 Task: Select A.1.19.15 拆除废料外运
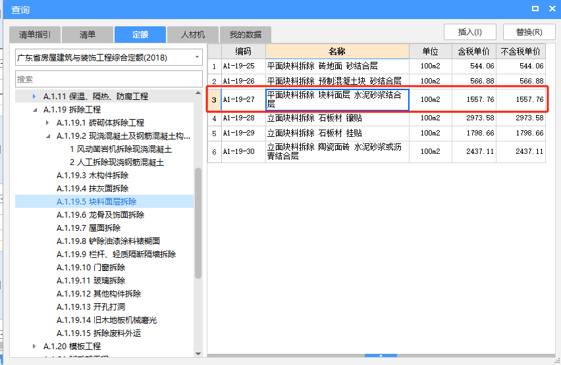click(x=99, y=333)
